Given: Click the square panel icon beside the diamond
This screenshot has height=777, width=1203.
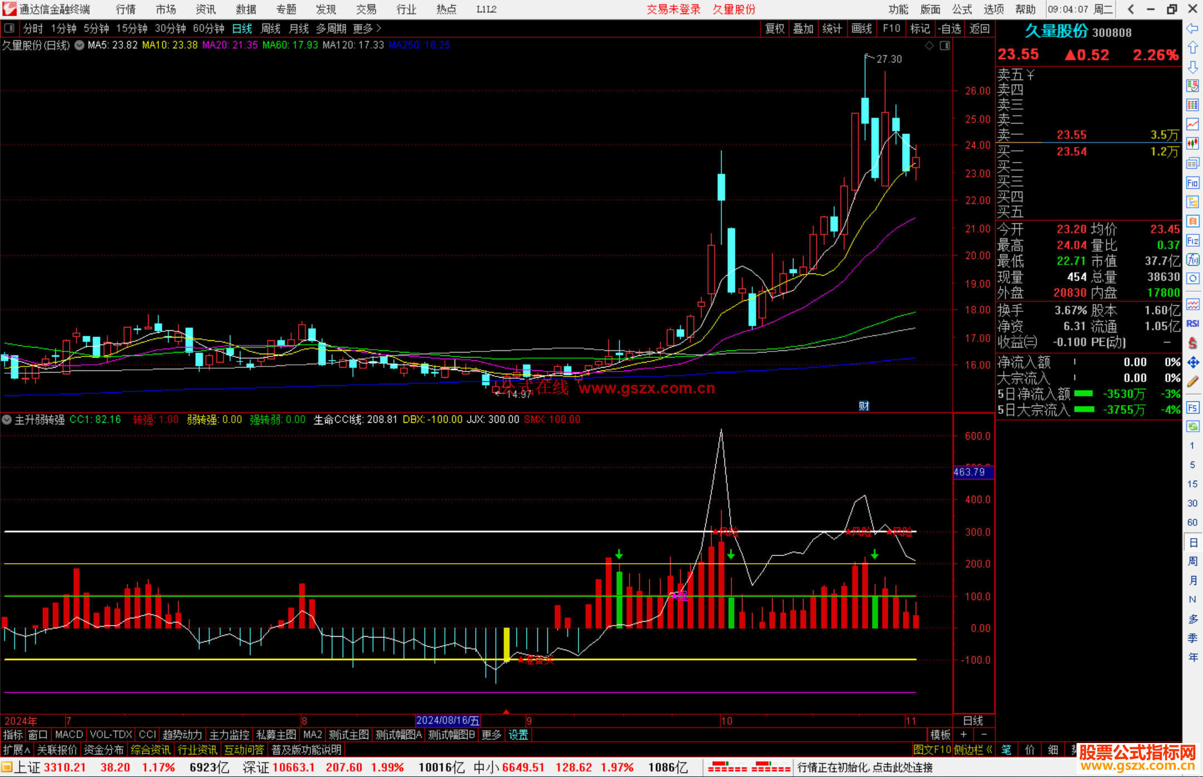Looking at the screenshot, I should tap(945, 46).
